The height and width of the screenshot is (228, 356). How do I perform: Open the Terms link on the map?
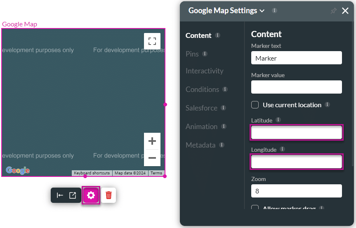coord(156,173)
